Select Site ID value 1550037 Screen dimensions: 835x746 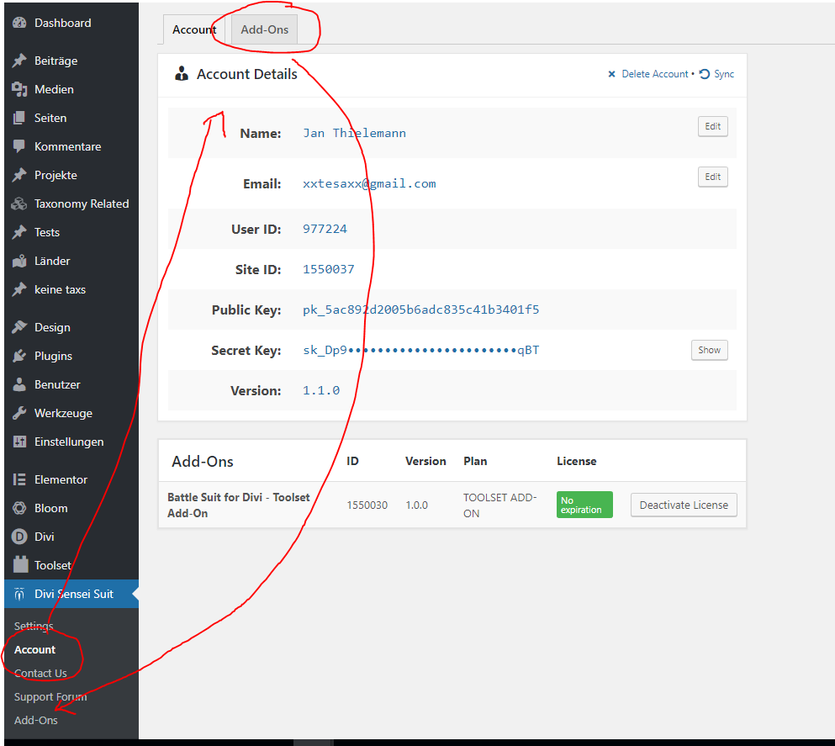click(329, 269)
